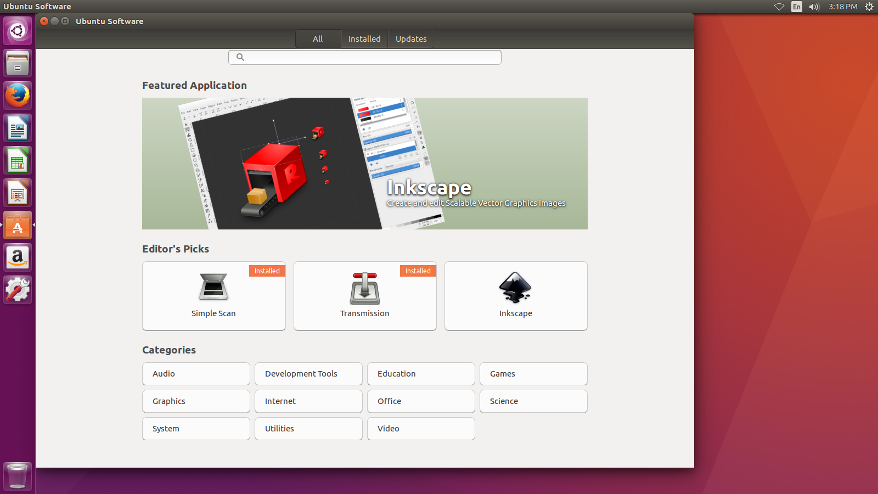Open the Internet category
878x494 pixels.
(308, 401)
